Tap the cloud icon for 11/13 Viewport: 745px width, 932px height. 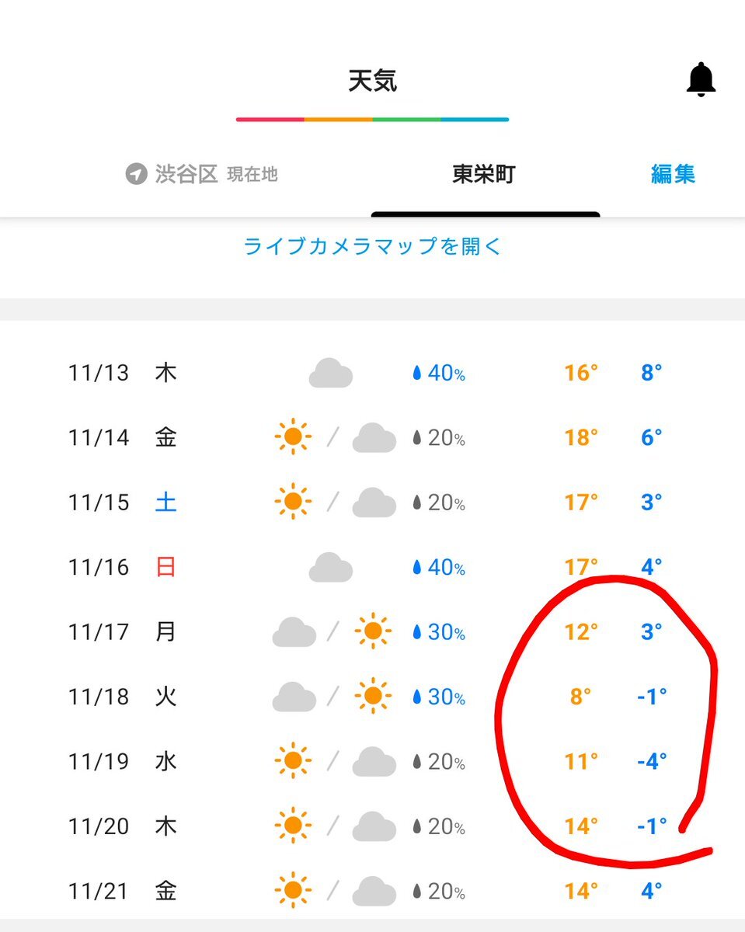tap(331, 374)
